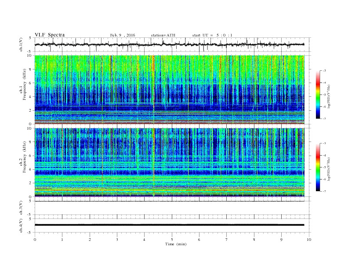Click the thick black ch.4 voltage trace
This screenshot has width=348, height=269.
click(170, 225)
